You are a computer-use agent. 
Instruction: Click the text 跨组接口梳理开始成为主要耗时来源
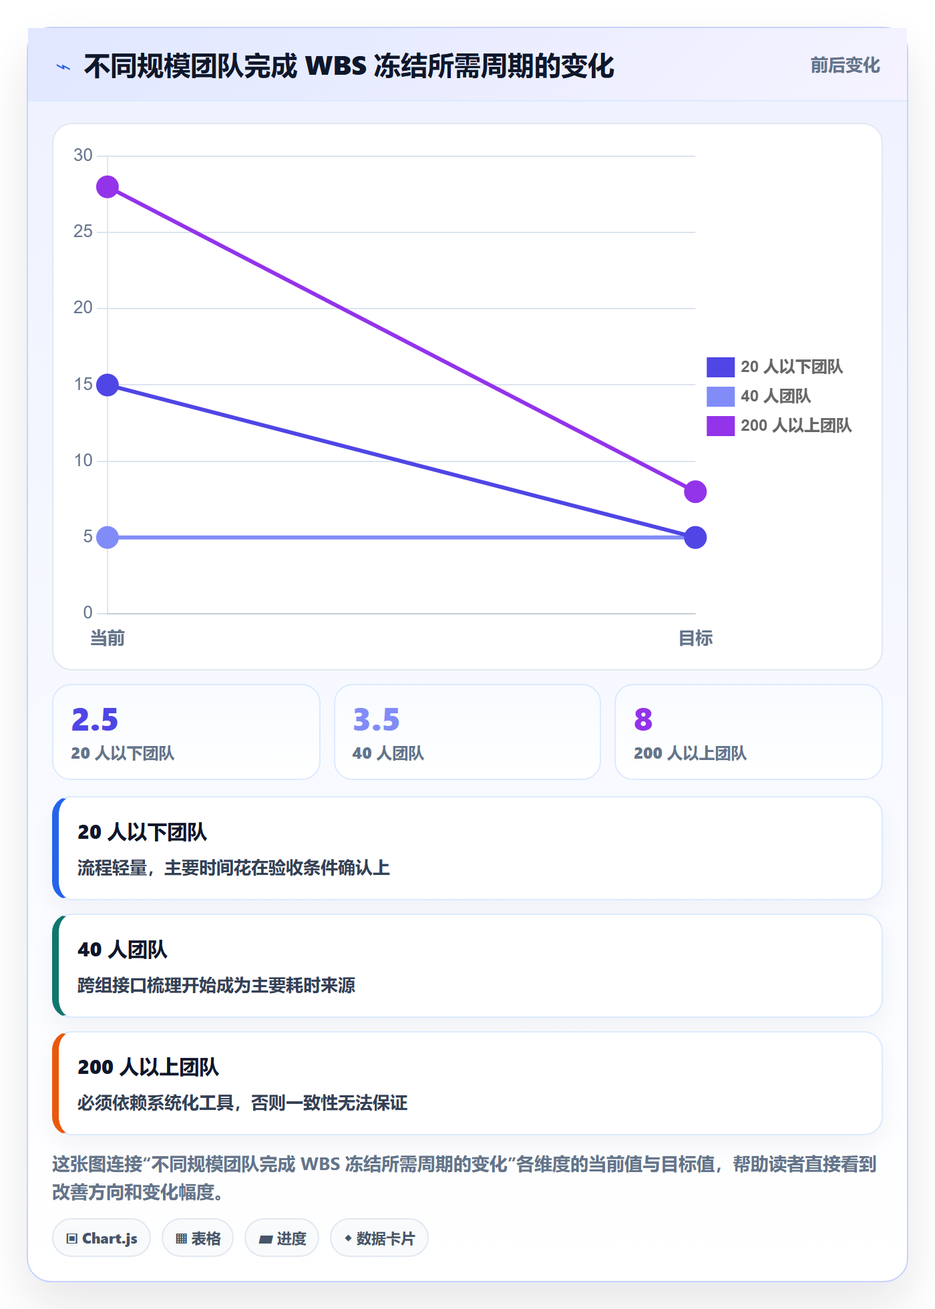click(216, 985)
